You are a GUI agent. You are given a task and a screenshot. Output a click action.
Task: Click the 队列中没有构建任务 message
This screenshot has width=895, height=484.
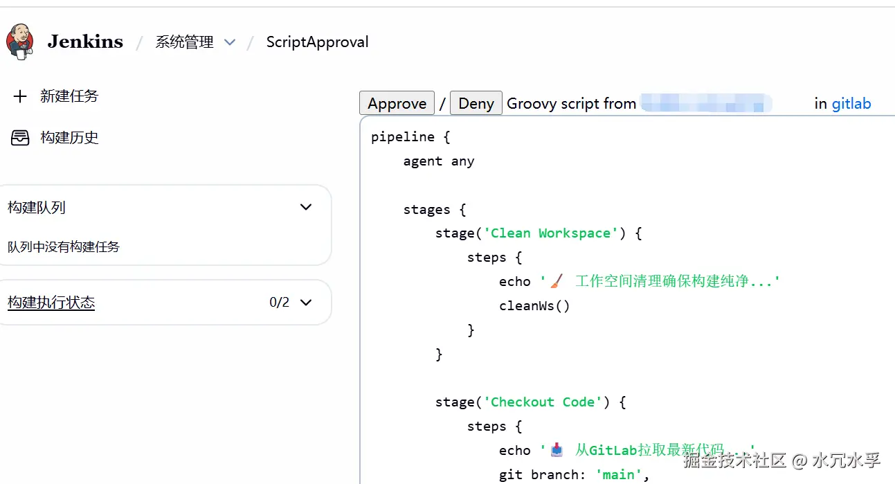coord(64,247)
